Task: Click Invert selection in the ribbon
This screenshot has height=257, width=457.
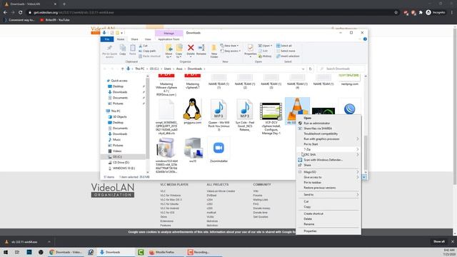Action: [x=288, y=56]
